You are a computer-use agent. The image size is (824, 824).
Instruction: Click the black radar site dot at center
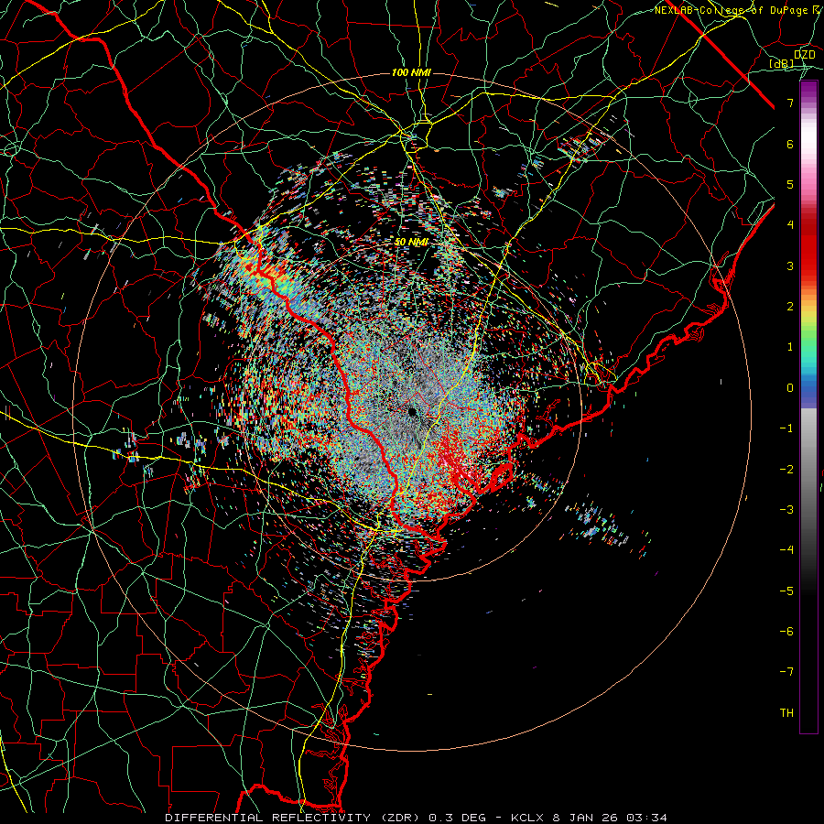click(x=412, y=411)
